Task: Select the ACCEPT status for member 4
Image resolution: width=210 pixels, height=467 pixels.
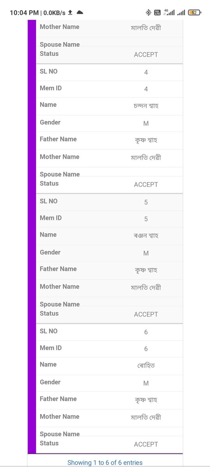Action: [146, 184]
